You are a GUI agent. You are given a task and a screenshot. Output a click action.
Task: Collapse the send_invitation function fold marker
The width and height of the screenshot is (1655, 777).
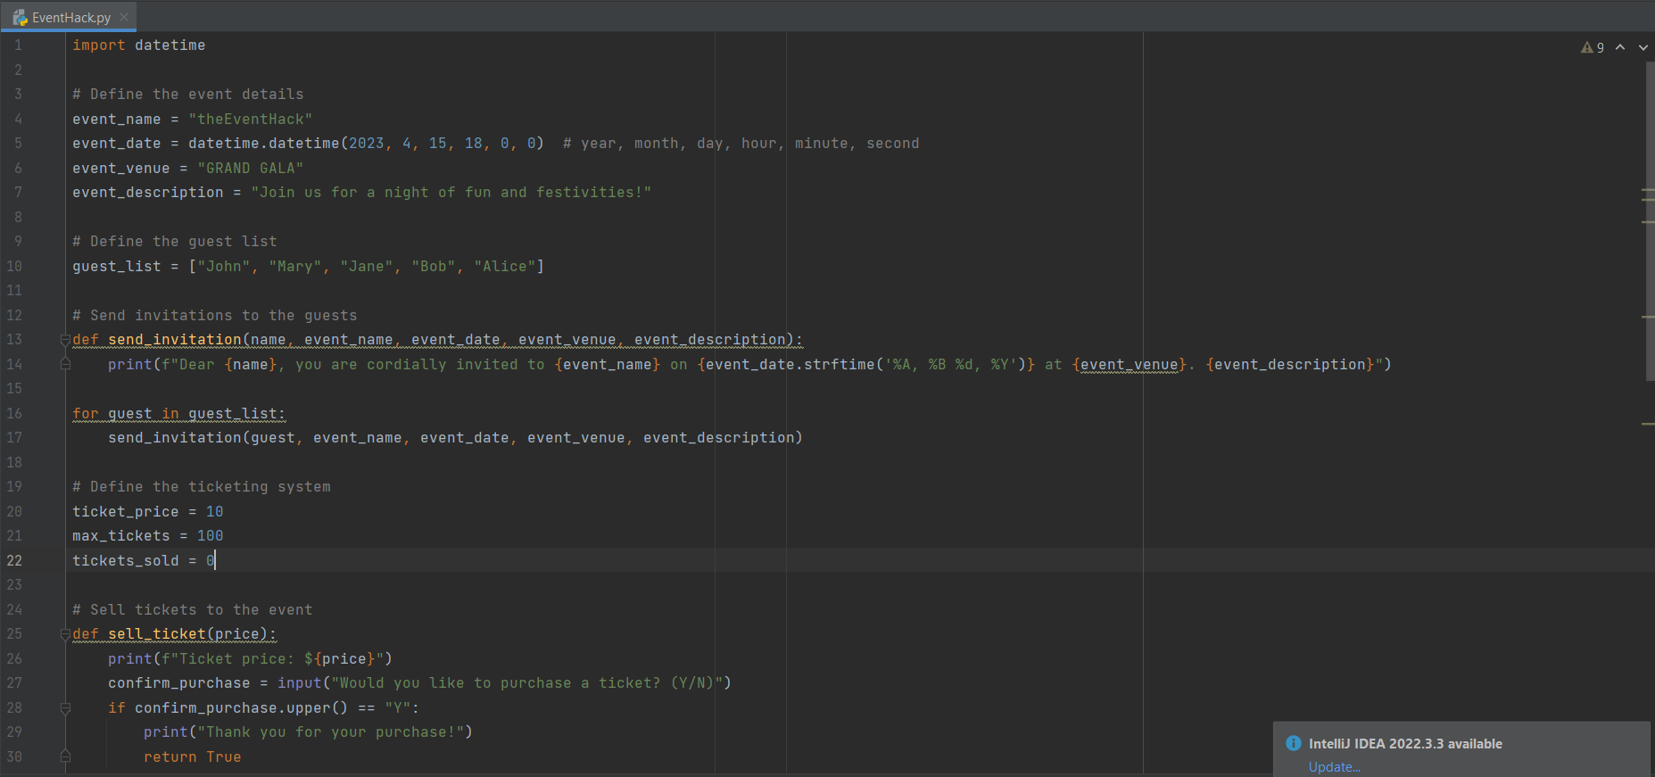pyautogui.click(x=65, y=340)
